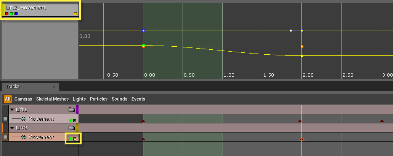The height and width of the screenshot is (156, 393).
Task: Filter tracks by Skeletal Meshes
Action: coord(52,99)
